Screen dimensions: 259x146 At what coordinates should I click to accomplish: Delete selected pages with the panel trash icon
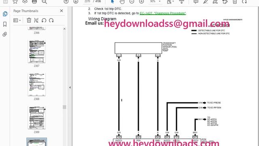(x=29, y=20)
